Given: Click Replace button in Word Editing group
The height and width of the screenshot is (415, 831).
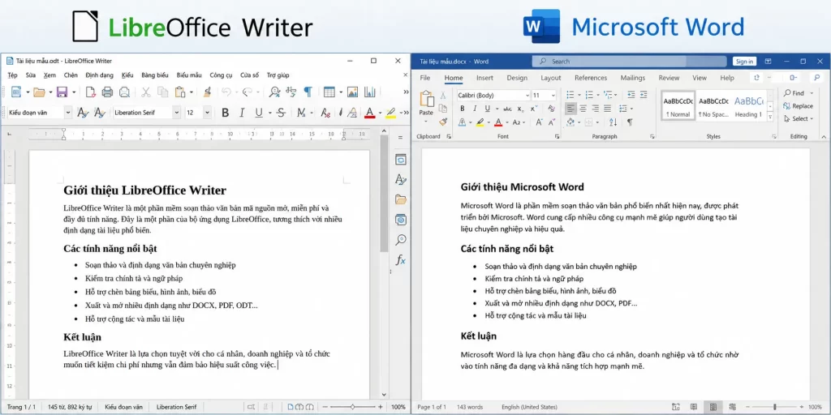Looking at the screenshot, I should (x=799, y=106).
